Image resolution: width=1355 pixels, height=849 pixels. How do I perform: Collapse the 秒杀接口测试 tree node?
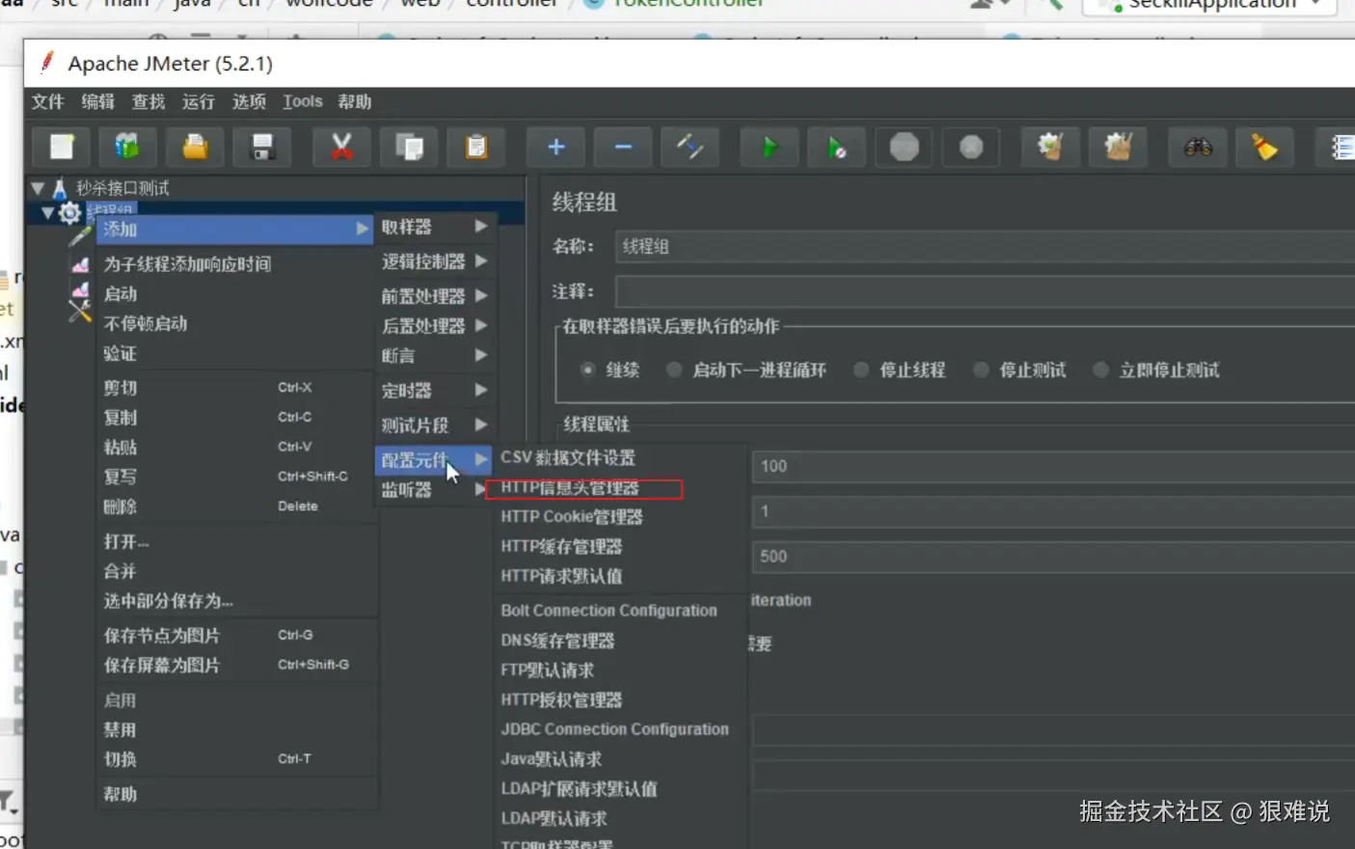38,188
